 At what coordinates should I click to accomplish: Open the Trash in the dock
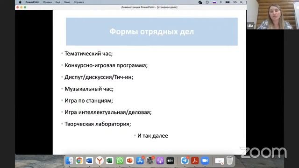230,161
